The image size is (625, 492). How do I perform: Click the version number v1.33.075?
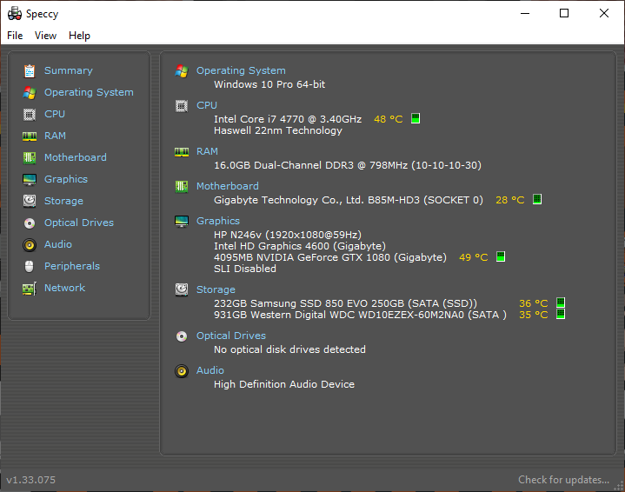(30, 480)
